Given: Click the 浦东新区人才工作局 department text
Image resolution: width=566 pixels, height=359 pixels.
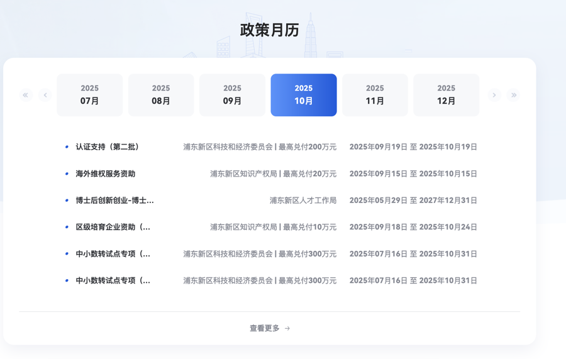Looking at the screenshot, I should coord(303,201).
